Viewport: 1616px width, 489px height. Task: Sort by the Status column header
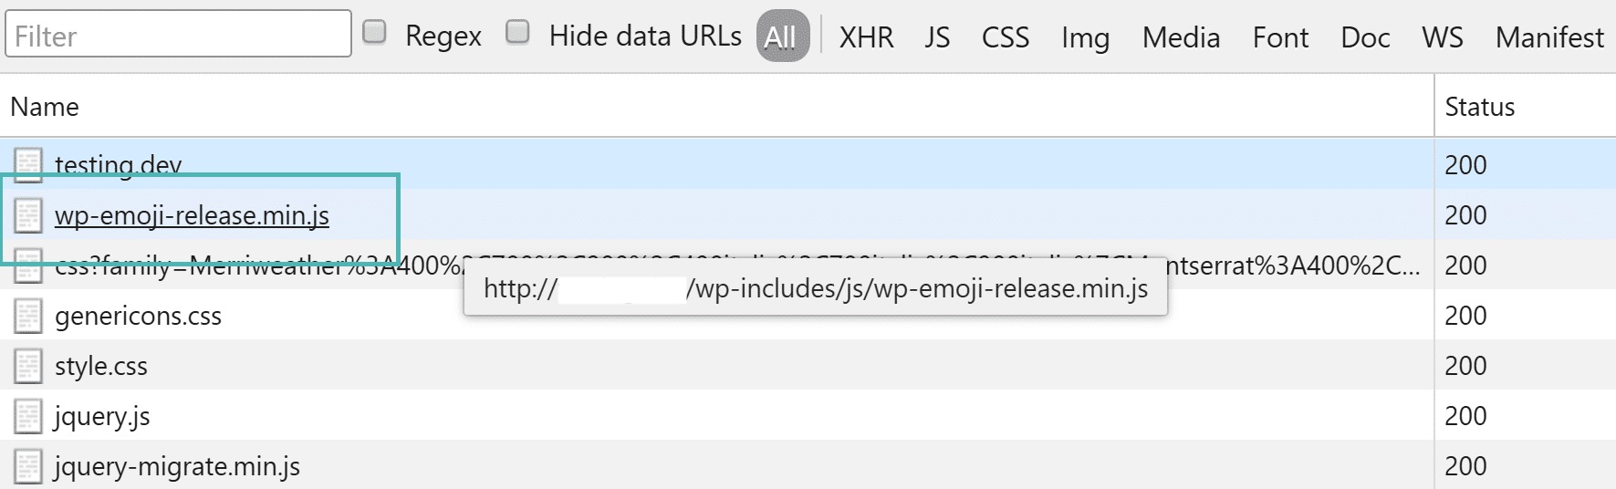point(1479,107)
